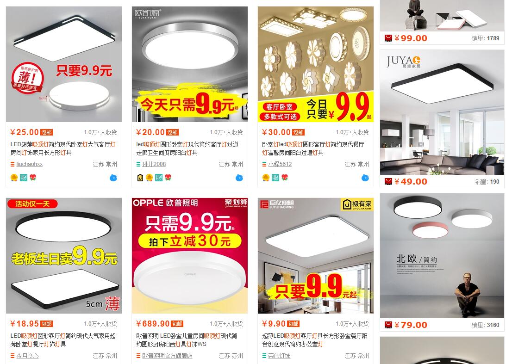
Task: Click the Tmall icon beside ¥49.00
Action: coord(388,182)
